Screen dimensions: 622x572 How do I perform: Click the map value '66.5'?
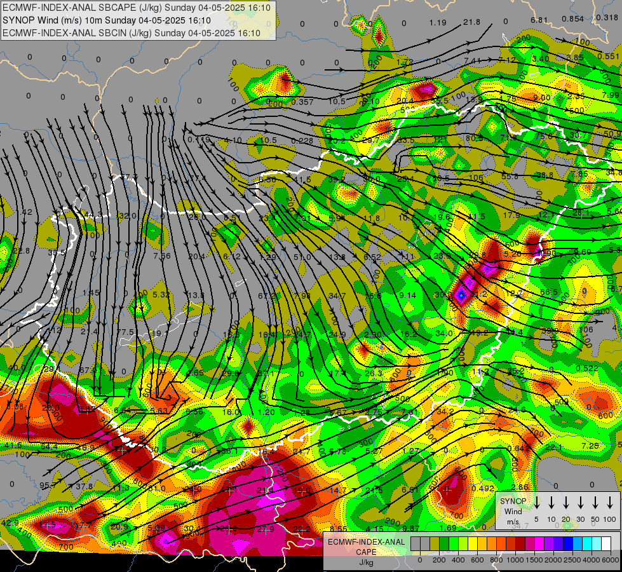[x=548, y=292]
